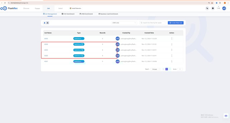Open the help chat widget
Image resolution: width=230 pixels, height=123 pixels.
click(226, 116)
